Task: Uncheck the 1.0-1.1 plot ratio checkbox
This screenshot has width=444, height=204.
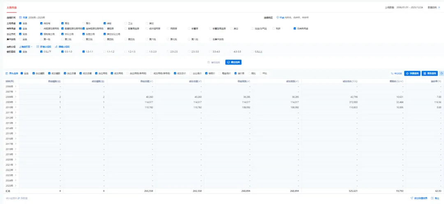Action: (x=83, y=52)
